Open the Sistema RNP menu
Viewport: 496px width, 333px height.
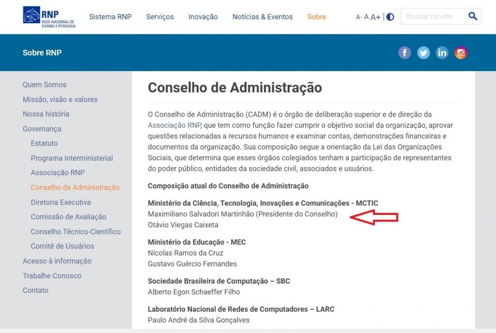[110, 17]
